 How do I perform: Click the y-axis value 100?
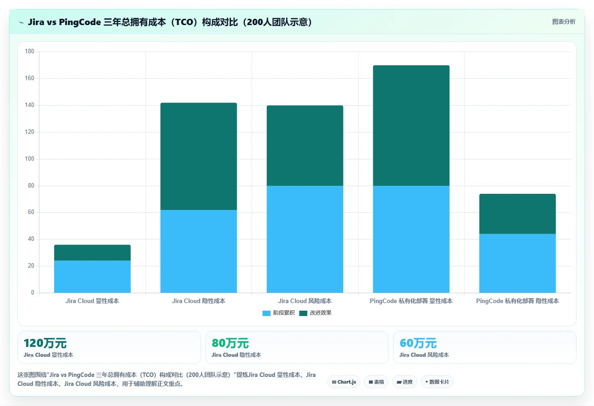(30, 159)
